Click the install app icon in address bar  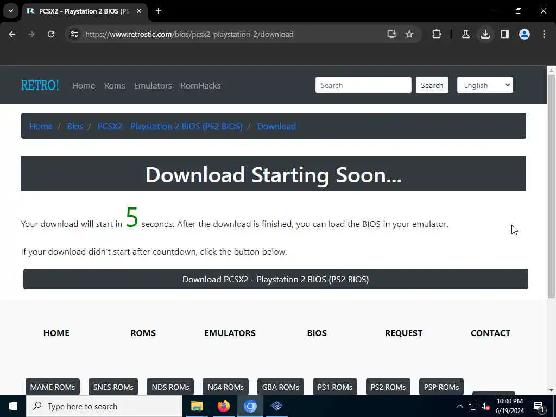point(392,34)
